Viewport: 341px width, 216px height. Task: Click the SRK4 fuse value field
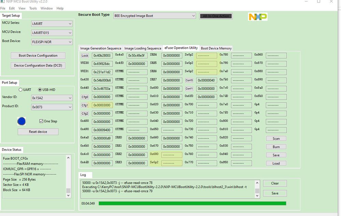click(x=172, y=55)
